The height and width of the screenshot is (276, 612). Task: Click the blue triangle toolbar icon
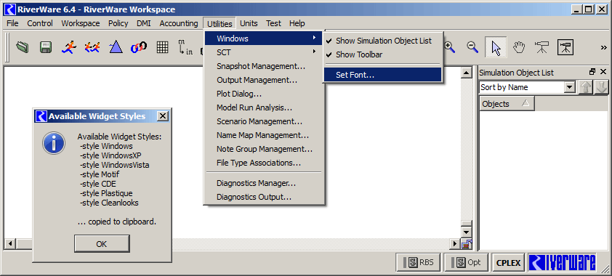tap(116, 47)
